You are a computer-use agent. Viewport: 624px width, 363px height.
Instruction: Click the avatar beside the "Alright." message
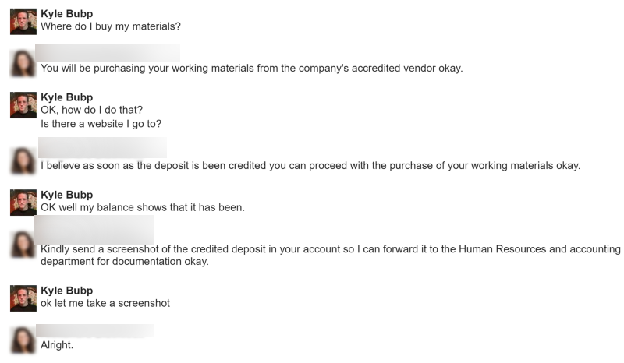click(x=23, y=340)
